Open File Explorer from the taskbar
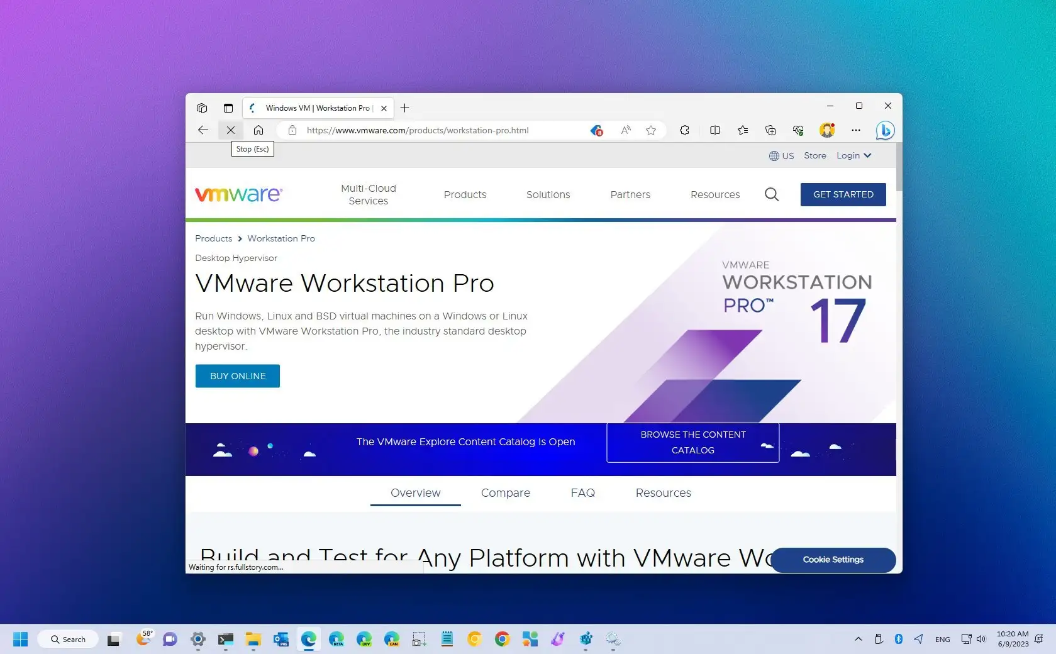The width and height of the screenshot is (1056, 654). [x=253, y=640]
